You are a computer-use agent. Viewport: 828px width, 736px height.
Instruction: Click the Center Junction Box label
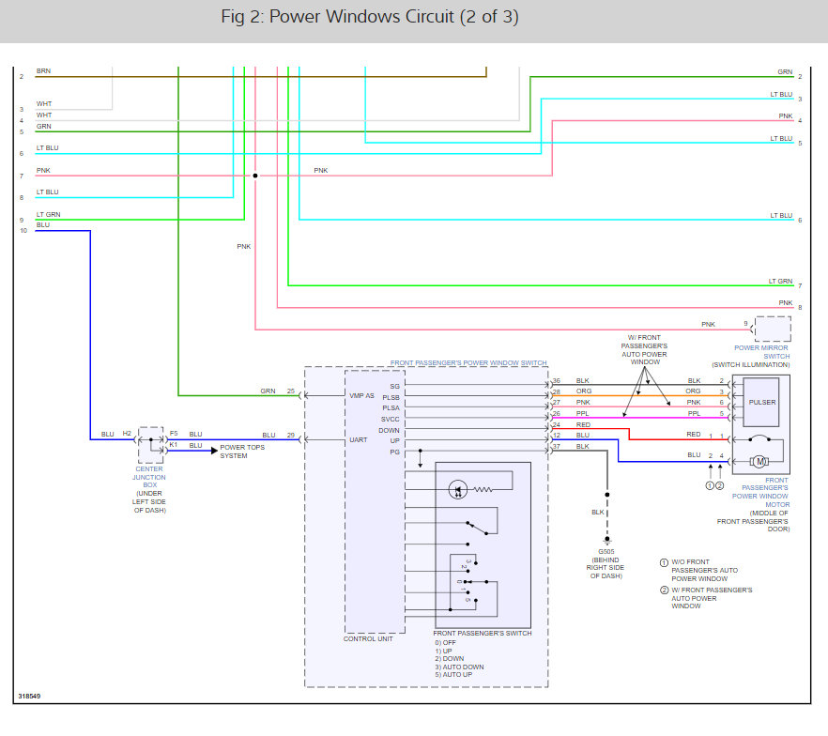click(149, 477)
